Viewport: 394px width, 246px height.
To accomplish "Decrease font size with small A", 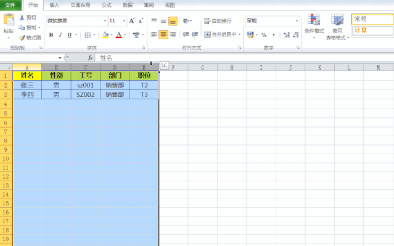I will [x=141, y=20].
